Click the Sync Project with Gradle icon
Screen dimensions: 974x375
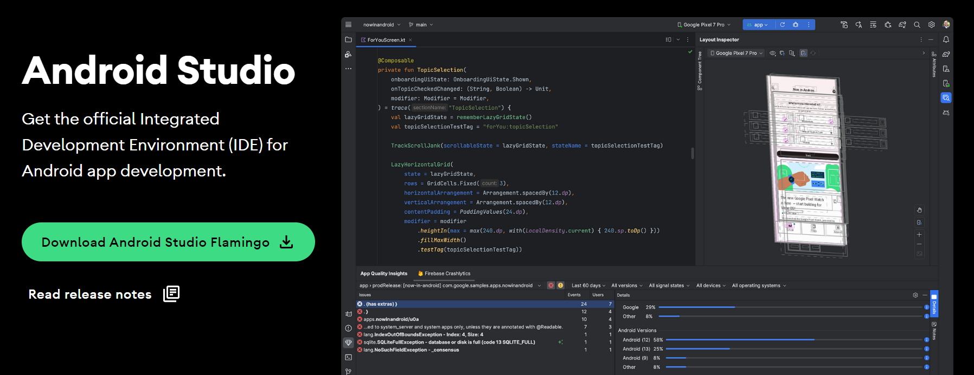pyautogui.click(x=902, y=24)
